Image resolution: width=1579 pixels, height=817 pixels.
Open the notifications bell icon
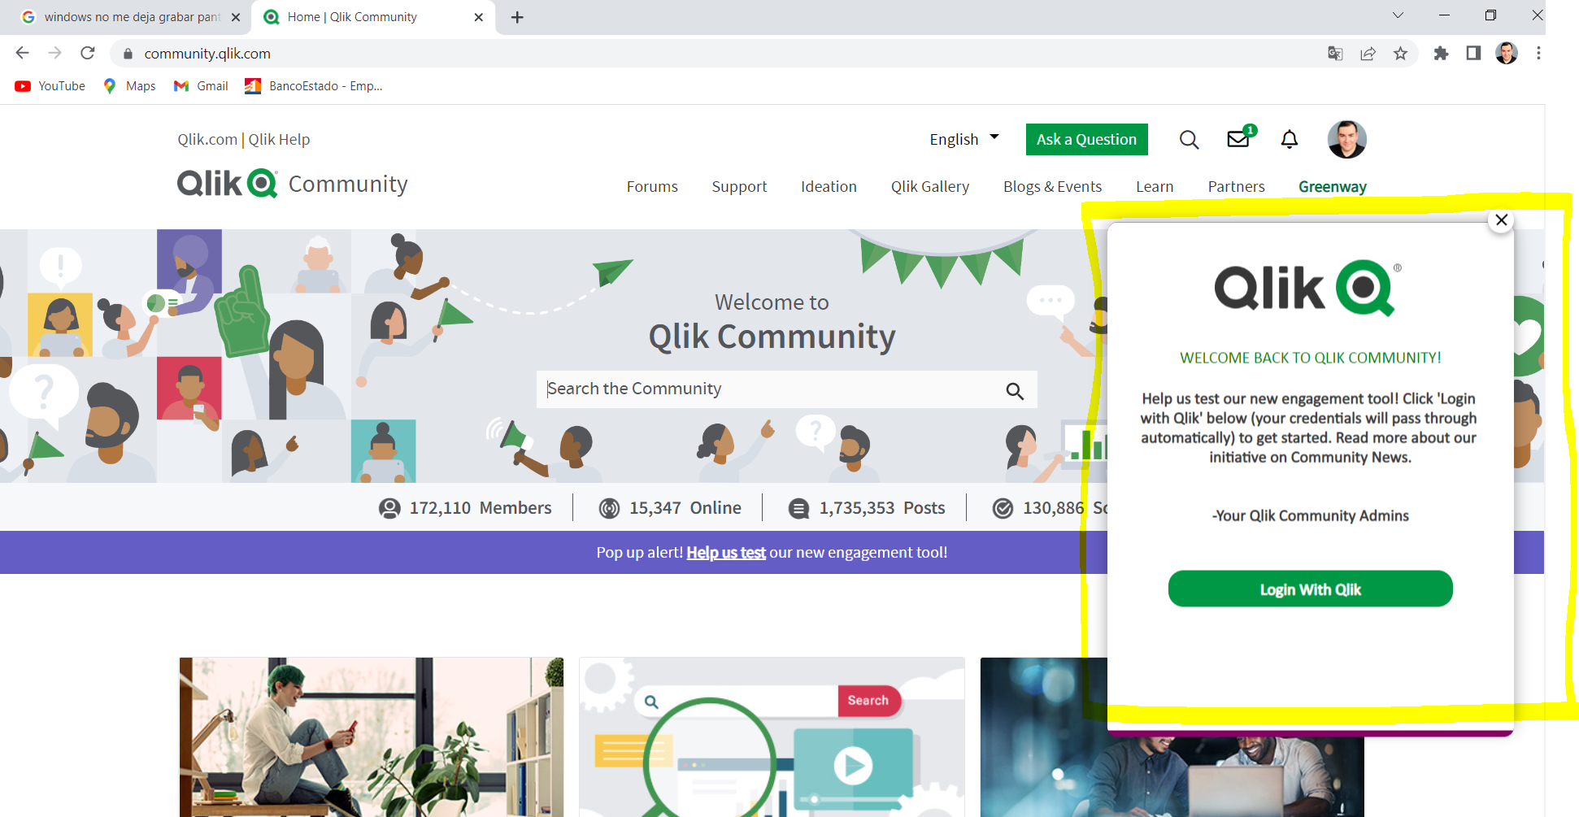pos(1290,140)
